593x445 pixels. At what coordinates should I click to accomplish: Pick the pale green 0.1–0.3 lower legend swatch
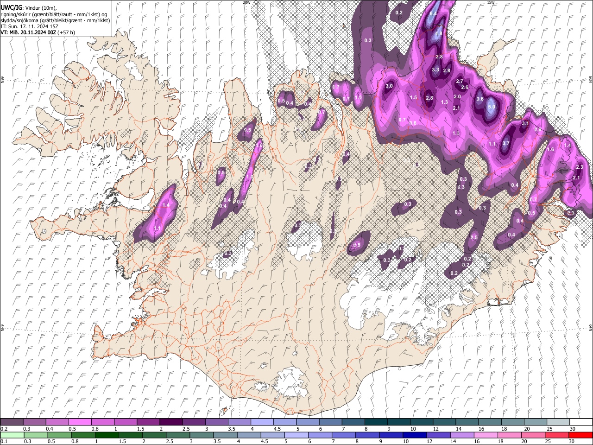[x=12, y=435]
